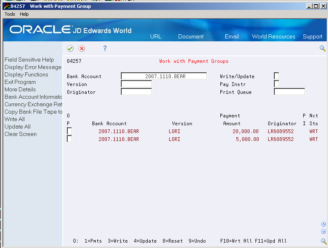Click option field for 5,000.00 row
The height and width of the screenshot is (248, 328).
[x=69, y=139]
